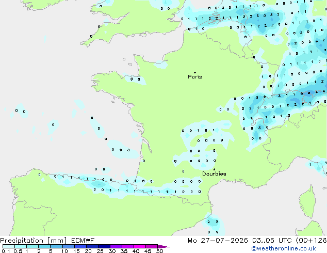The height and width of the screenshot is (253, 327).
Task: Pick the 20–25 mm legend swatch
Action: pos(92,246)
